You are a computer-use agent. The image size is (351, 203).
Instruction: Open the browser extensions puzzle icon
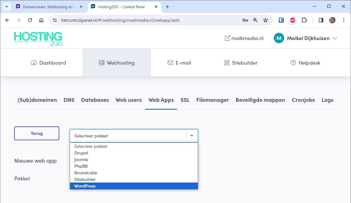[304, 20]
